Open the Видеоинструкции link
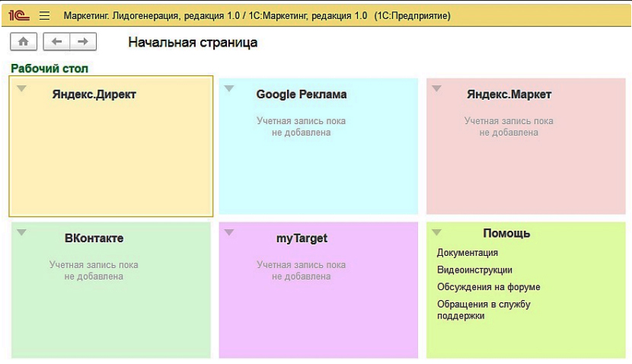 tap(474, 270)
